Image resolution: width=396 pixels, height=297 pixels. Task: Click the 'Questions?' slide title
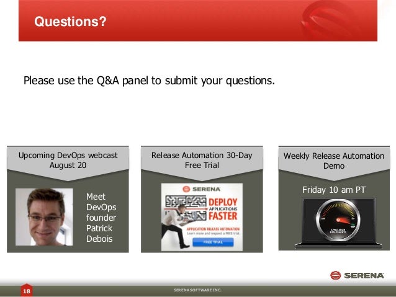coord(71,22)
